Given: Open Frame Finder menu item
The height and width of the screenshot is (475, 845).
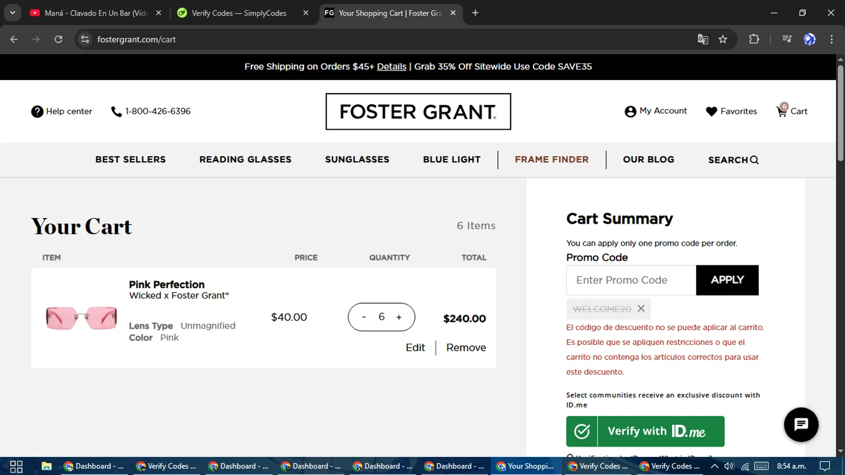Looking at the screenshot, I should (x=552, y=159).
